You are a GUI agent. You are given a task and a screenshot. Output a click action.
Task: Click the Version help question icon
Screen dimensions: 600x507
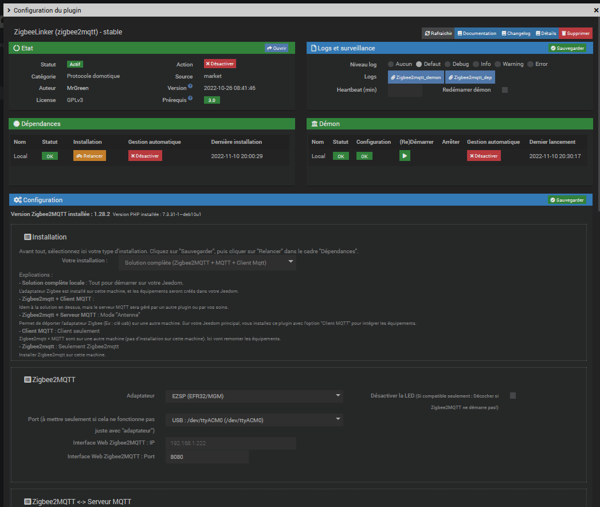tap(190, 88)
